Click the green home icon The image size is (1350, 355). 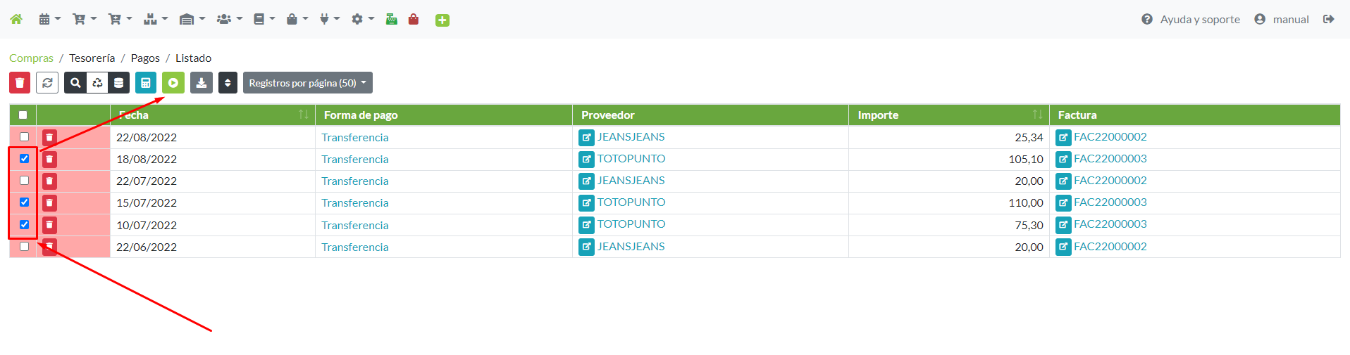point(16,19)
